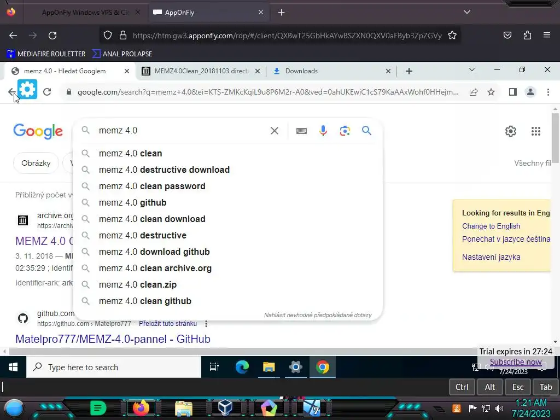Open Firefox Pocket save icon

[507, 35]
